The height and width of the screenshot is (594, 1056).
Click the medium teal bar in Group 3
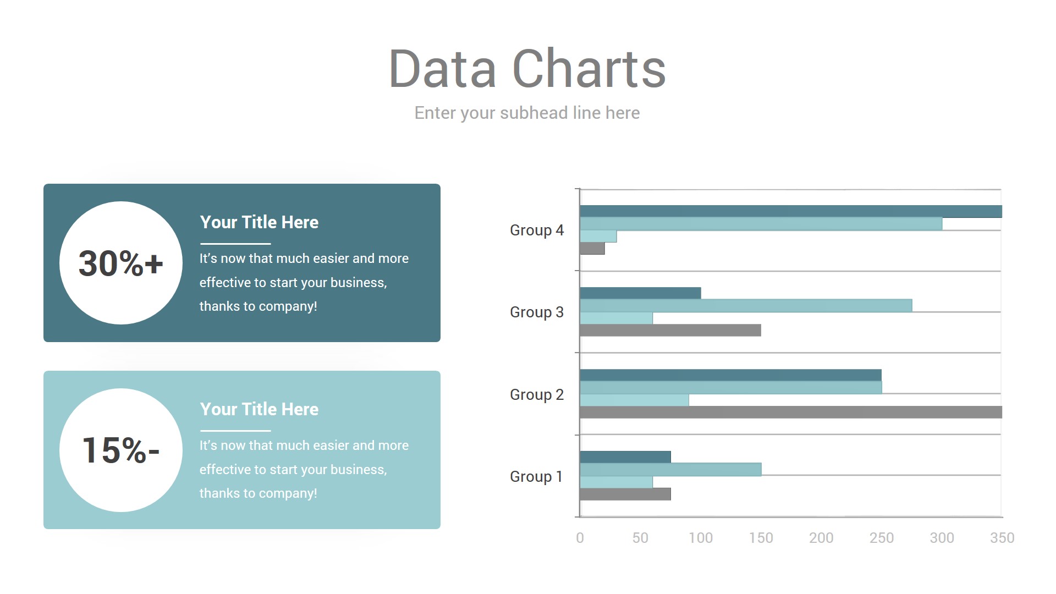click(745, 305)
